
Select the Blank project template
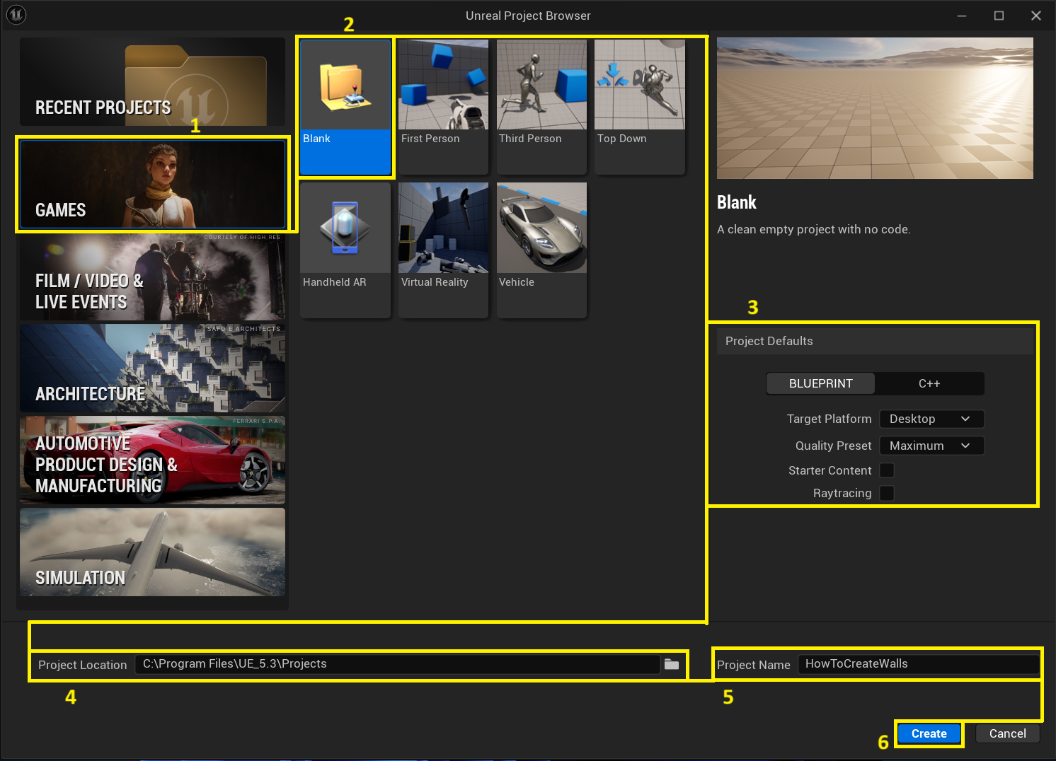(x=345, y=106)
